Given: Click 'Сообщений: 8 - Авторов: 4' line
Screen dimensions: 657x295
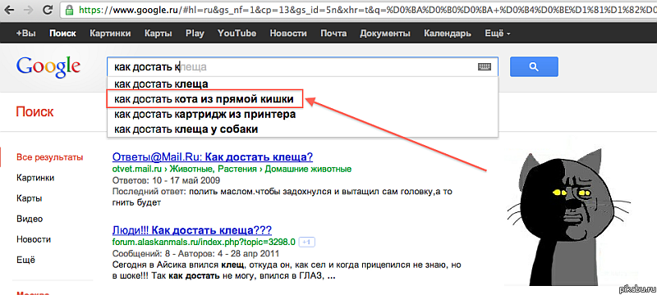Looking at the screenshot, I should coord(195,254).
